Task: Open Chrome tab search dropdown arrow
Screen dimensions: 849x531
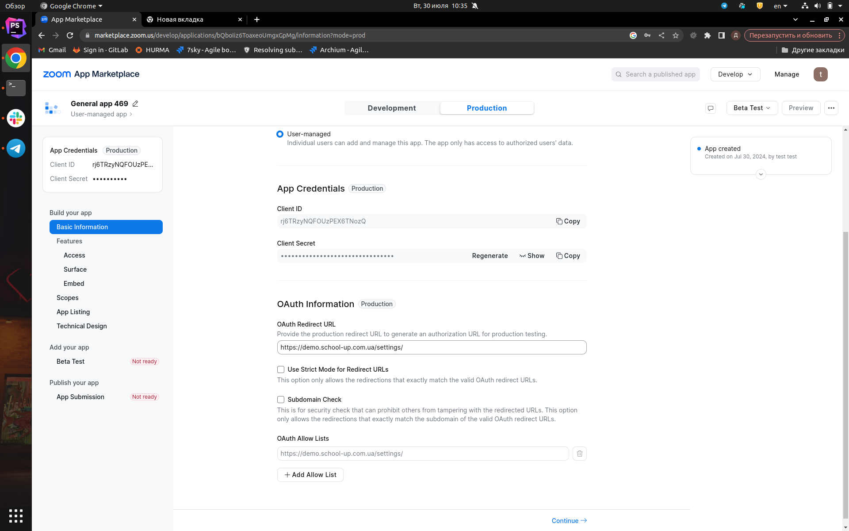Action: click(795, 19)
